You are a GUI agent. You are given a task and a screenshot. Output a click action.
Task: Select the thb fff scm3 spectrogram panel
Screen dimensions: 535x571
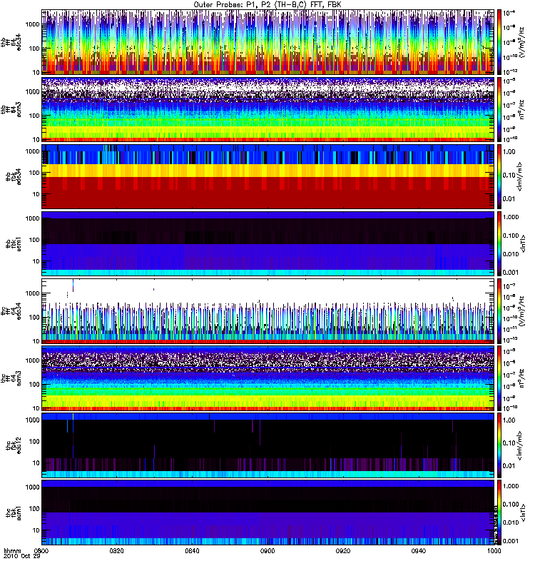pos(268,109)
